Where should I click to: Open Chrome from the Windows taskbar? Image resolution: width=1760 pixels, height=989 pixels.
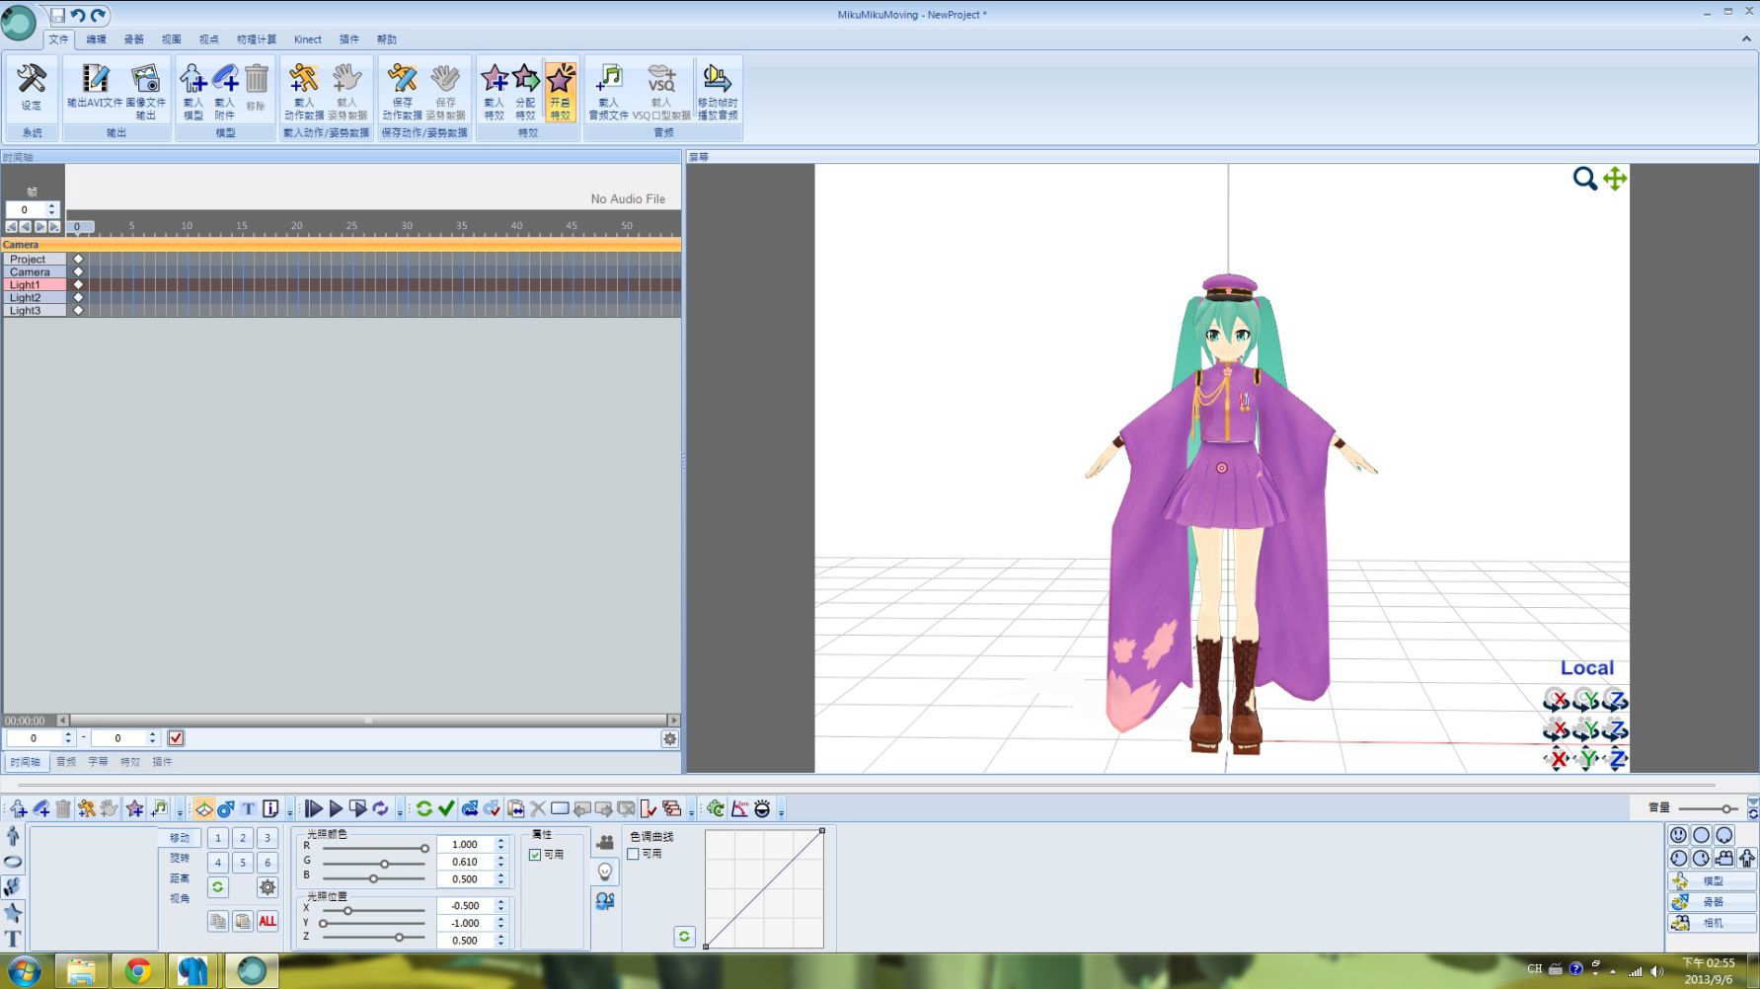pyautogui.click(x=138, y=971)
